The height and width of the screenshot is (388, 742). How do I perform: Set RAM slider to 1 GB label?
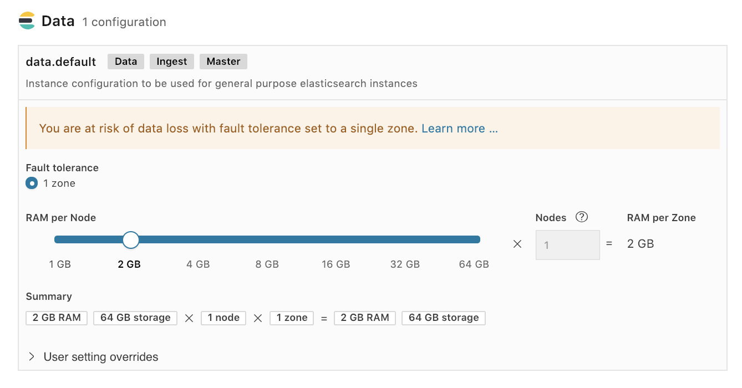60,264
